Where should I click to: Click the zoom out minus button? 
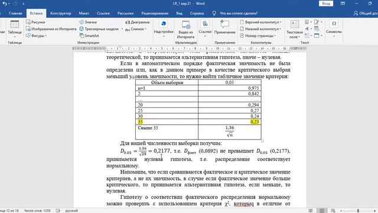coord(341,211)
